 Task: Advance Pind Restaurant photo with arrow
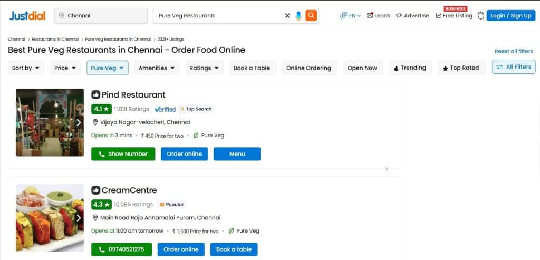(x=79, y=122)
